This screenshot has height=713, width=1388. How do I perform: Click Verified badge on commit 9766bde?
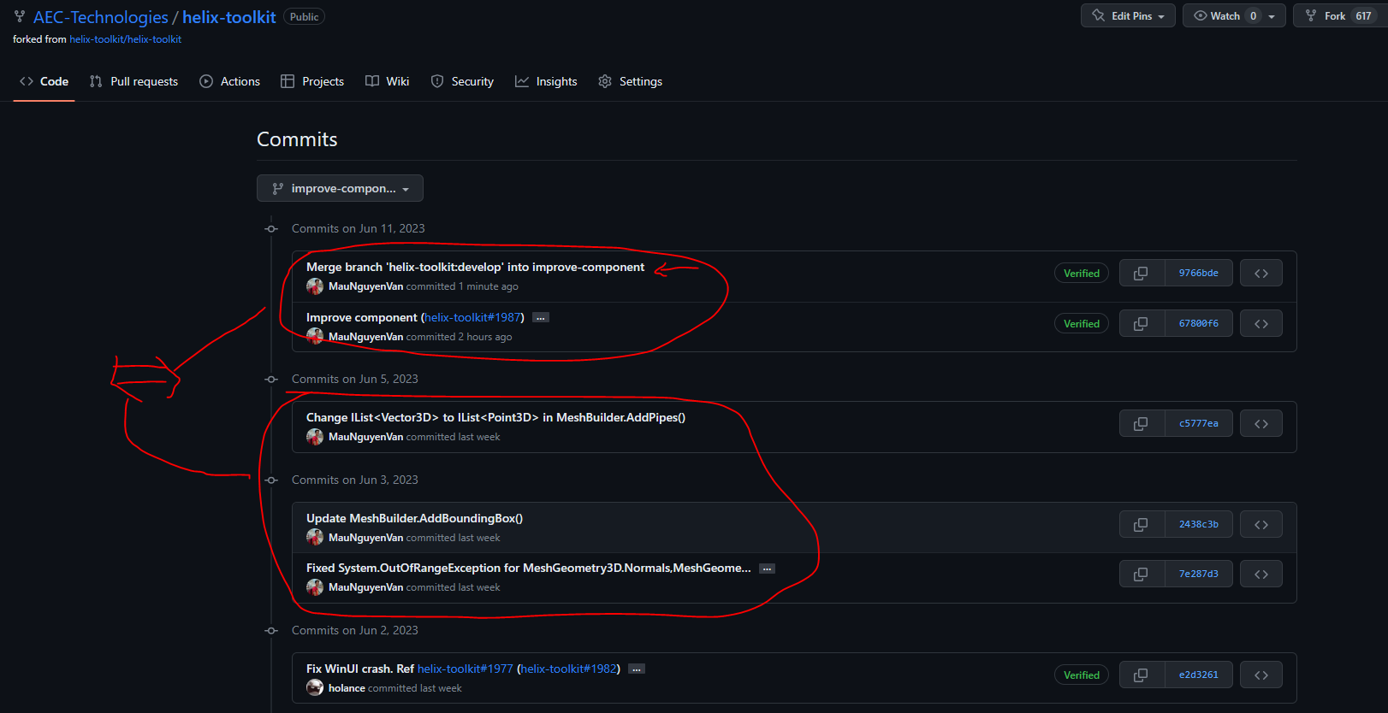pos(1082,274)
